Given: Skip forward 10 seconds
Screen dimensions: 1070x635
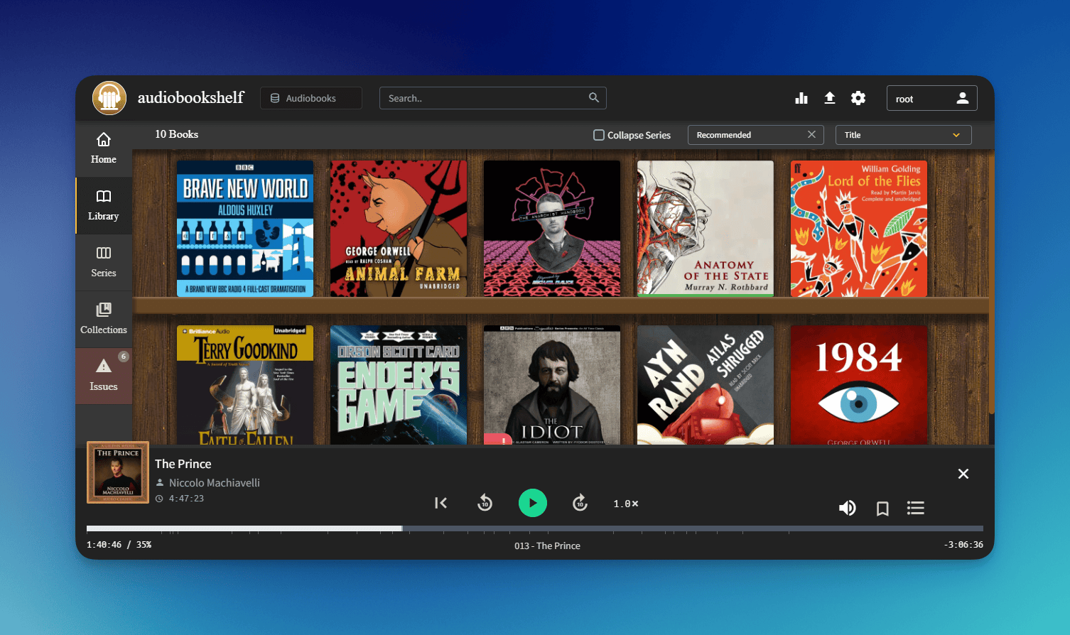Looking at the screenshot, I should tap(580, 503).
